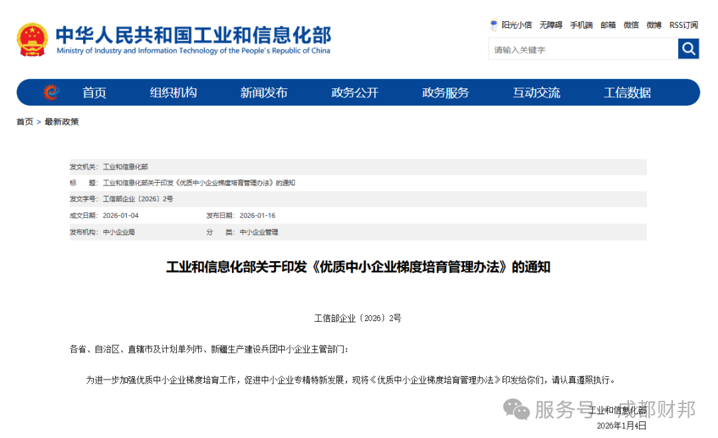Click the blue search magnifier icon

coord(688,49)
